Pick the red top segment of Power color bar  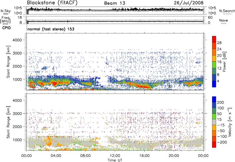point(214,39)
